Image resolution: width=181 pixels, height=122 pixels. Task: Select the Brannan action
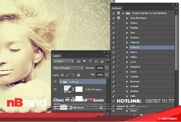[x=152, y=81]
